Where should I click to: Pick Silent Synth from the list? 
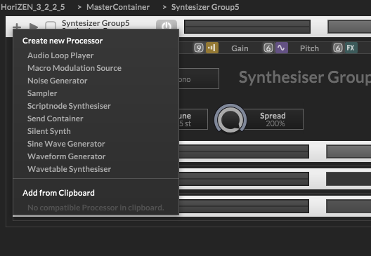click(x=96, y=131)
